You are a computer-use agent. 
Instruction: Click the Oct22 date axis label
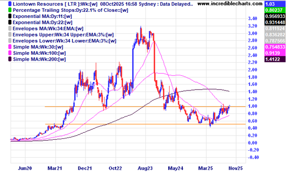click(115, 168)
